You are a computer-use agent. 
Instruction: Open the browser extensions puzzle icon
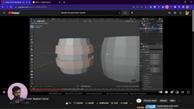click(175, 7)
